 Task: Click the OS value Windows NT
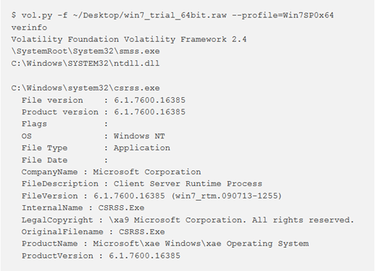pos(139,136)
